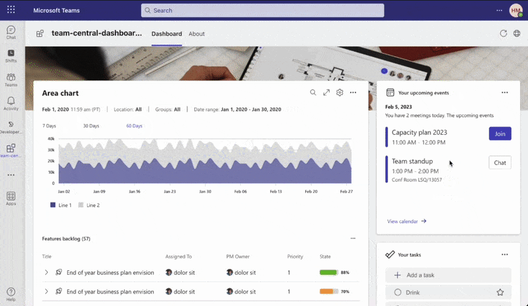This screenshot has width=528, height=306.
Task: Toggle Line 2 legend swatch
Action: pyautogui.click(x=81, y=205)
